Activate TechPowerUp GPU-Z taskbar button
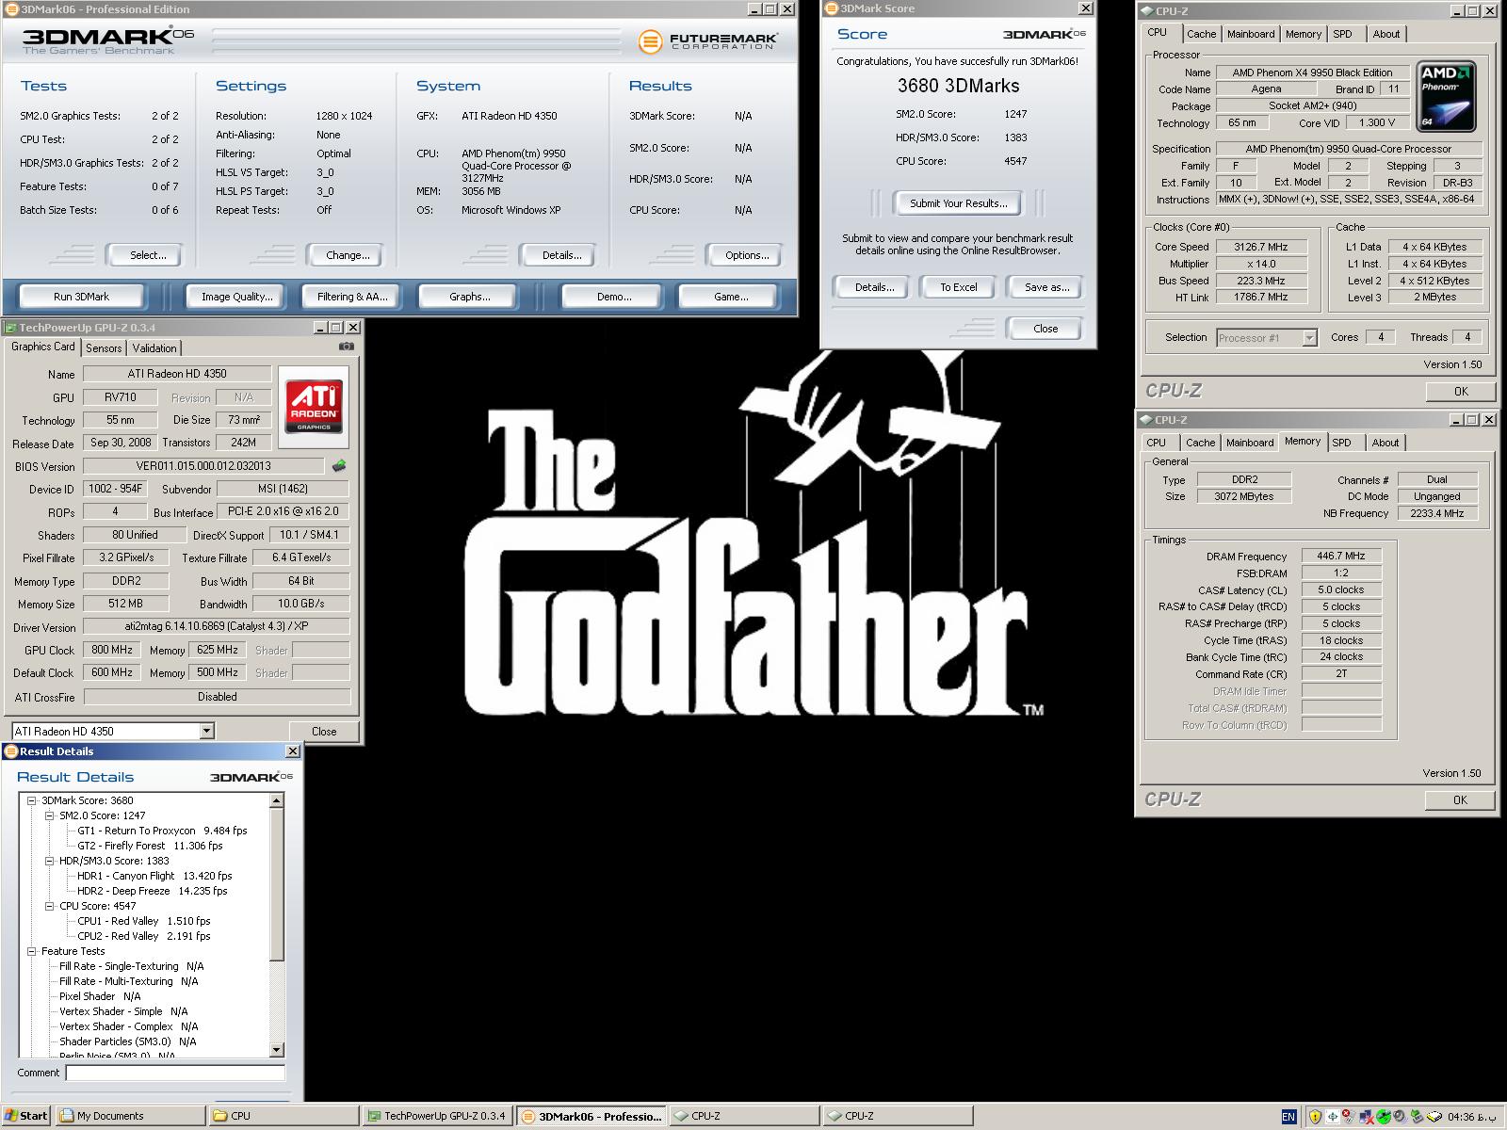1507x1130 pixels. coord(437,1116)
